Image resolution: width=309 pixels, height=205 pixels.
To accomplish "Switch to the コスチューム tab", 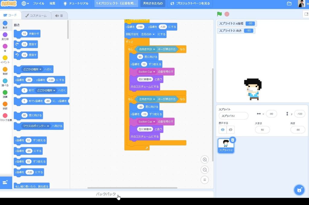I will [36, 15].
